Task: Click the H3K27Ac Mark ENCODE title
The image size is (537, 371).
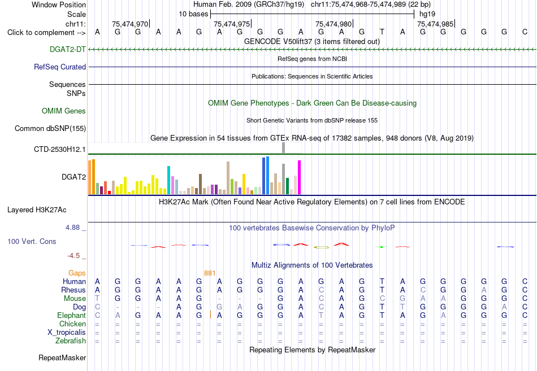Action: 312,202
